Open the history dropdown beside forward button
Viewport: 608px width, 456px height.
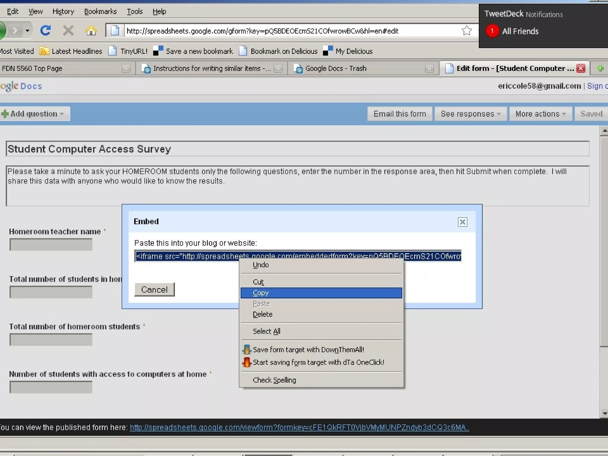(27, 31)
